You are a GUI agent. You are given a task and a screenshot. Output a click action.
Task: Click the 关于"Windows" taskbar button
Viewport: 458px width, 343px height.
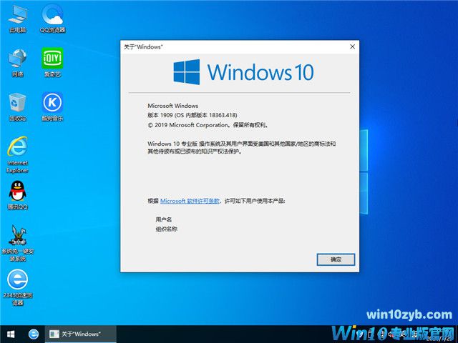coord(75,334)
